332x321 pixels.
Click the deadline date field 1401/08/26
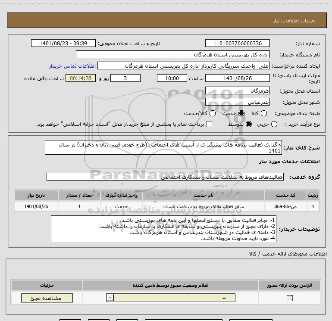[x=237, y=78]
